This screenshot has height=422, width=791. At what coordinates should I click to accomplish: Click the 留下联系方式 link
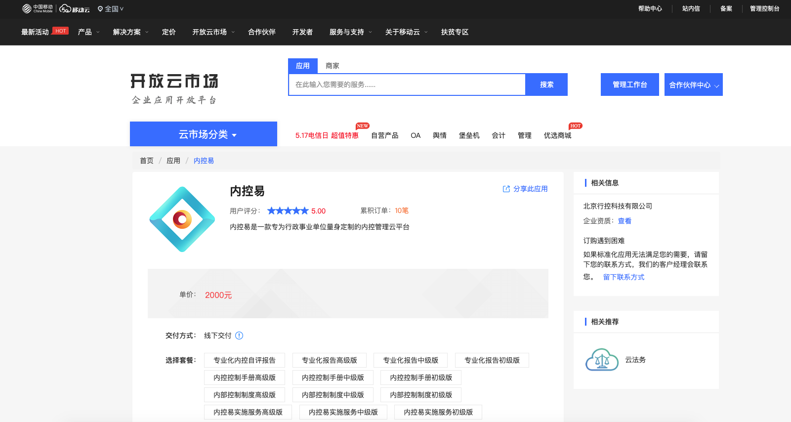[624, 277]
